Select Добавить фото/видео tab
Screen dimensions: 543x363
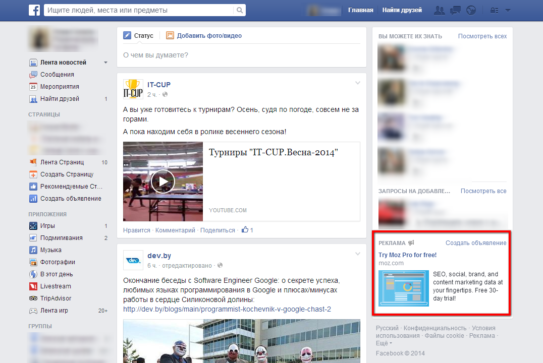pos(209,36)
